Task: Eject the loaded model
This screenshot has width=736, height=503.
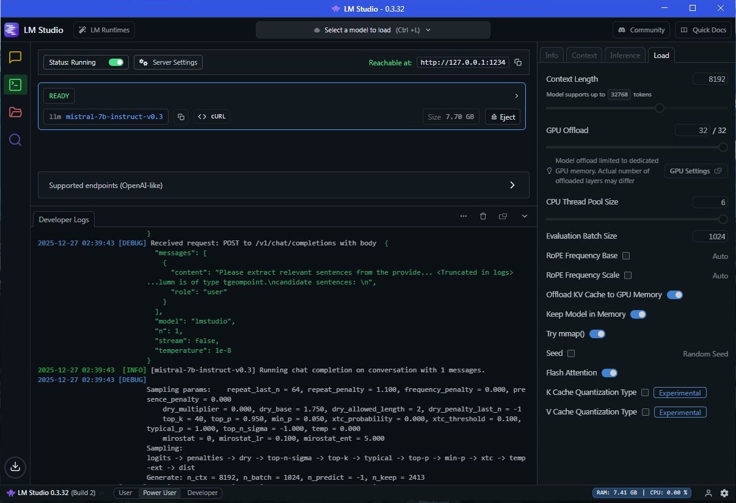Action: pos(502,117)
